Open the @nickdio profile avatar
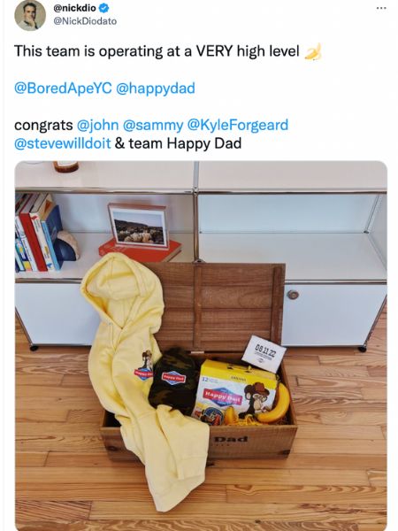The height and width of the screenshot is (531, 398). pos(30,15)
